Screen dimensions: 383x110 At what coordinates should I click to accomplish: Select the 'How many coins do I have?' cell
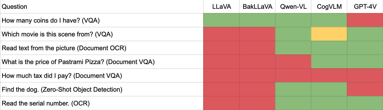coord(102,20)
